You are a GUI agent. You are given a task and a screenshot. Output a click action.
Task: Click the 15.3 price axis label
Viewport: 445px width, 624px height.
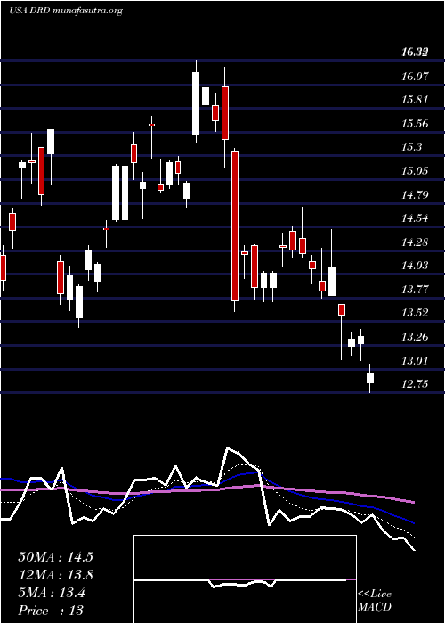412,147
